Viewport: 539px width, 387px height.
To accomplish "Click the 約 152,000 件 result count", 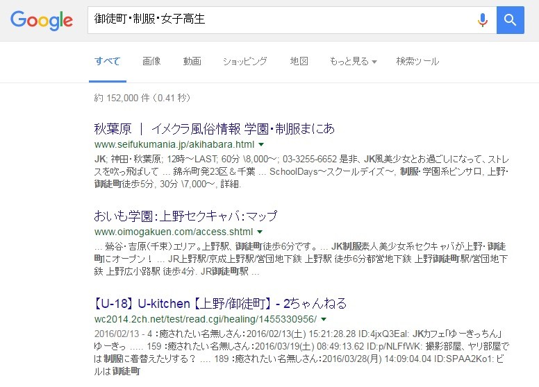I will (x=142, y=98).
